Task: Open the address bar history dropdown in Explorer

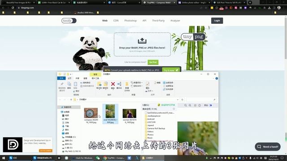Action: point(178,100)
